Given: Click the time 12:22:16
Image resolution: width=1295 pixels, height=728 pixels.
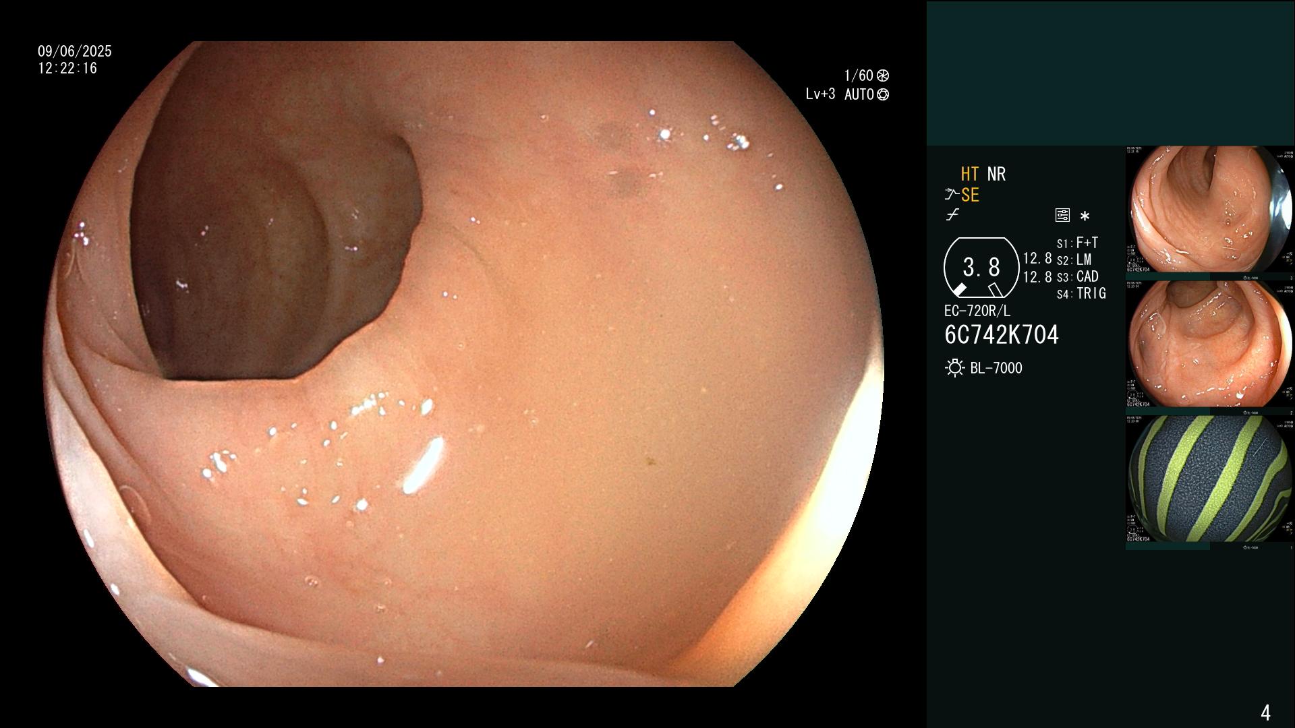Looking at the screenshot, I should tap(67, 68).
